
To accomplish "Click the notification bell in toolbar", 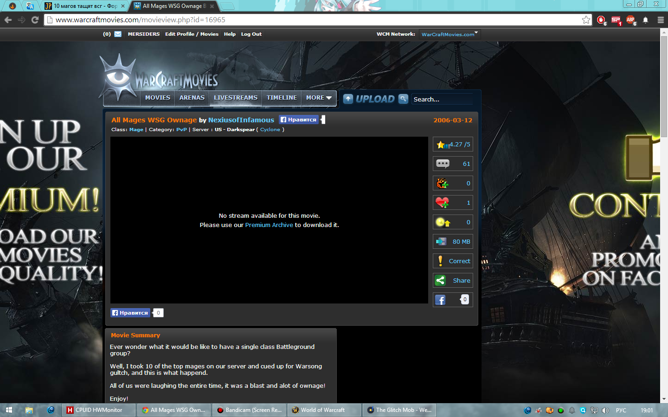I will [x=645, y=20].
